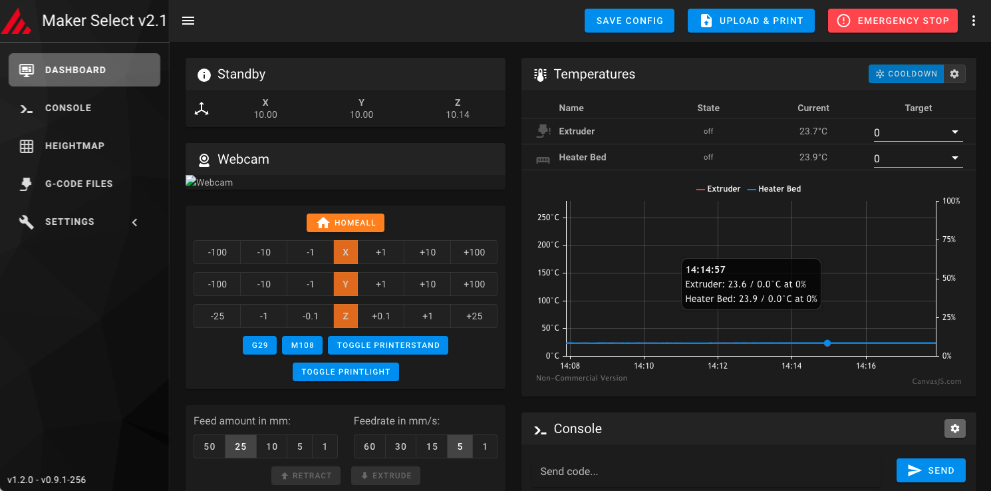Move X axis by -100
This screenshot has width=991, height=491.
pos(217,252)
